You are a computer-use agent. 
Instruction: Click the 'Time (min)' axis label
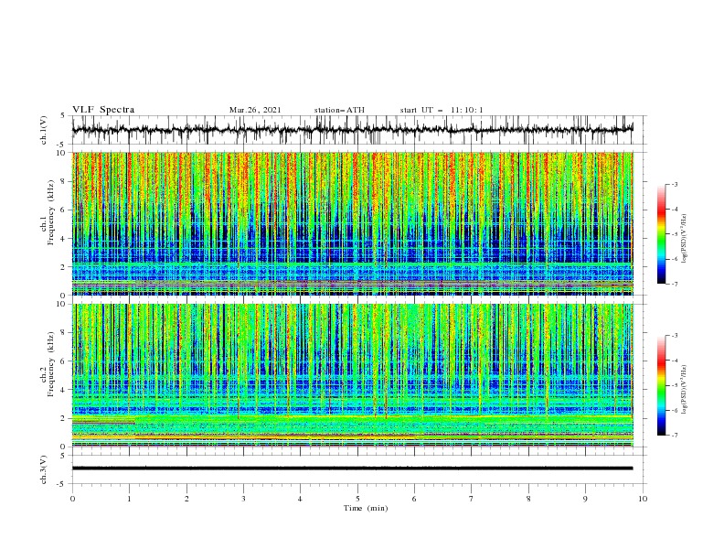(366, 508)
